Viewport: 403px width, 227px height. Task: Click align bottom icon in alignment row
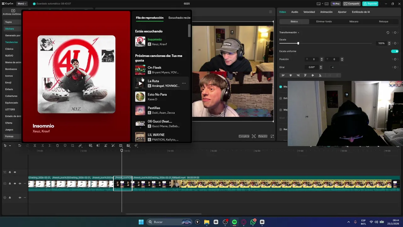pos(320,75)
